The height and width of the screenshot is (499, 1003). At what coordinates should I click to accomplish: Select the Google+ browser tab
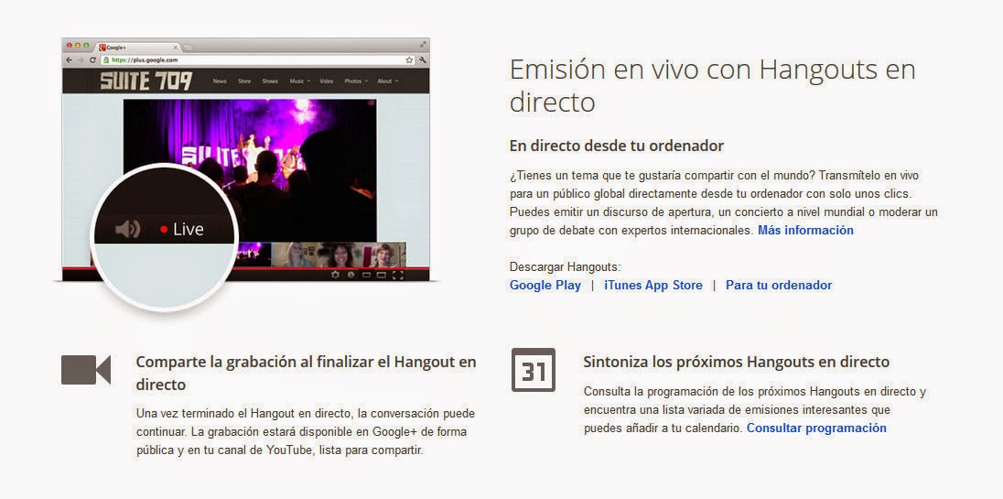pos(137,48)
